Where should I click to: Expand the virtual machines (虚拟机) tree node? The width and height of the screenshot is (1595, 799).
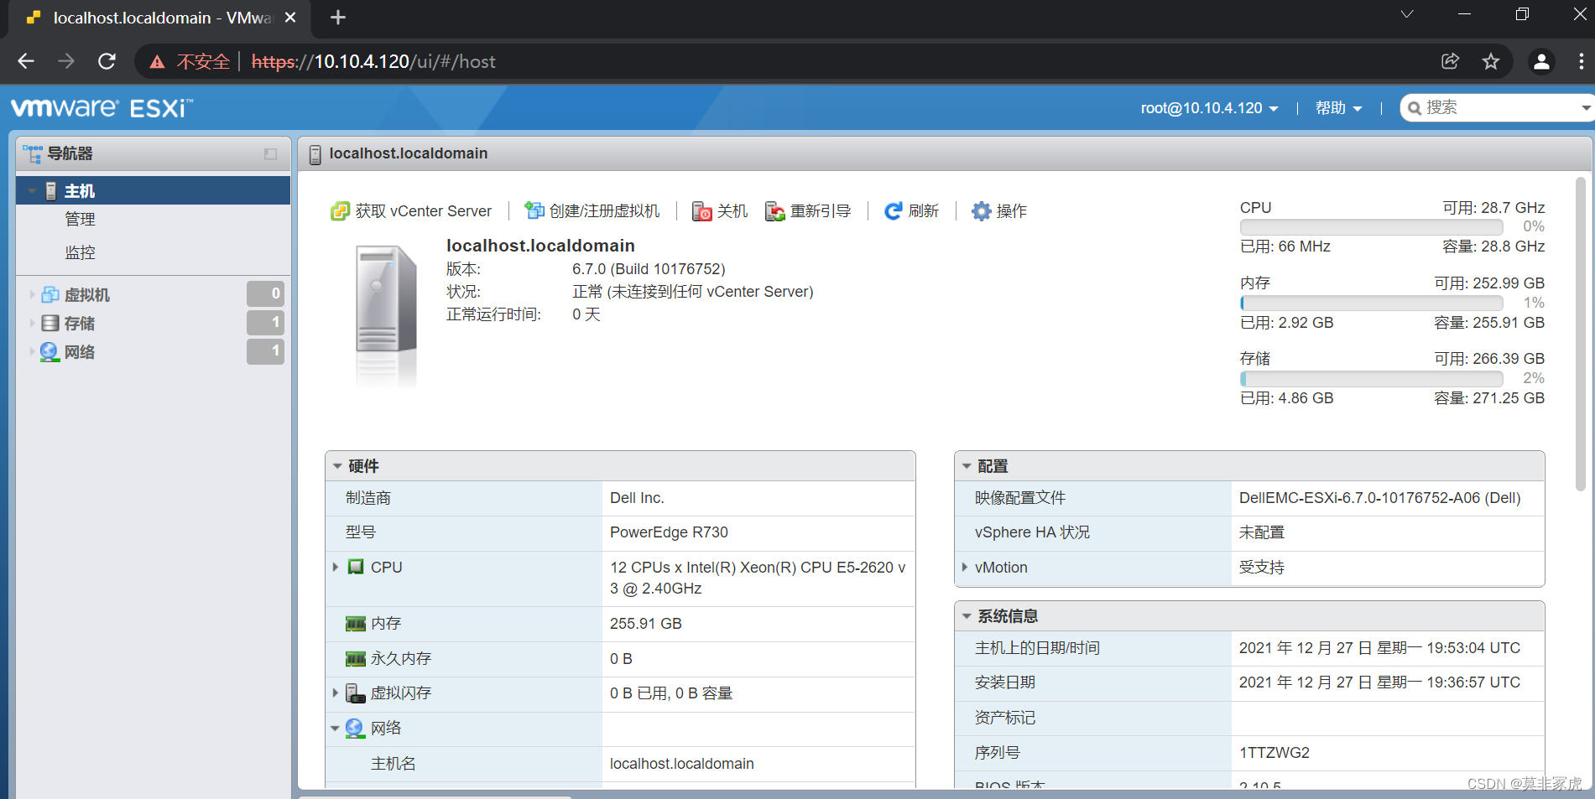[32, 294]
